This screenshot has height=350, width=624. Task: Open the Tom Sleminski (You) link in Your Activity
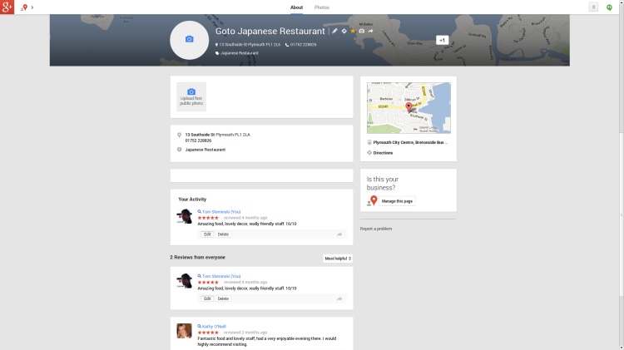click(x=221, y=212)
